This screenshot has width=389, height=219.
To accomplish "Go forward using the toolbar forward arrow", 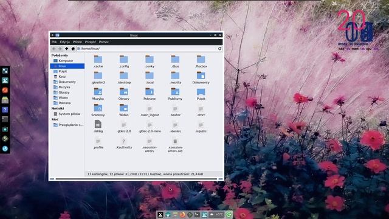I will (60, 49).
